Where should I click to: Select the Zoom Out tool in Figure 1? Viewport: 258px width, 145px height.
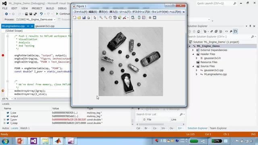coord(106,18)
